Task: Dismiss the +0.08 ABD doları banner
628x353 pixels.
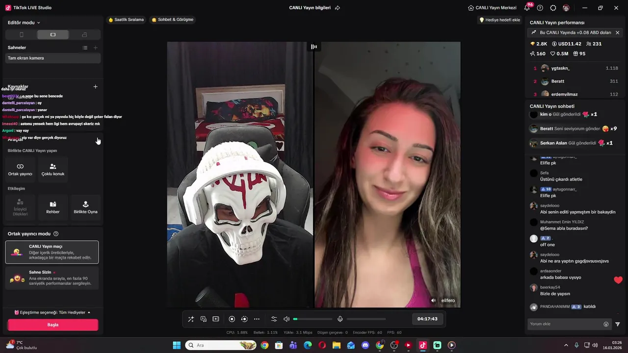Action: click(617, 32)
